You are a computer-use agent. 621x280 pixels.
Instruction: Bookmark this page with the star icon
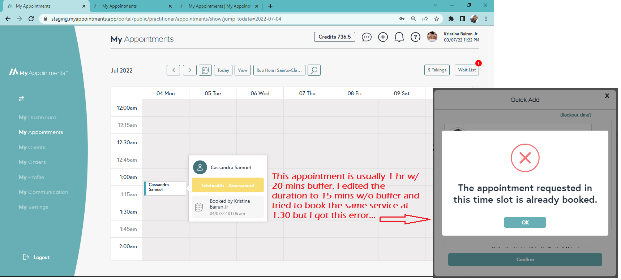(x=437, y=19)
